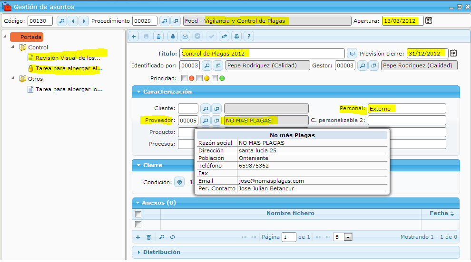471x262 pixels.
Task: Open Identificado por detail window icon
Action: click(x=218, y=65)
